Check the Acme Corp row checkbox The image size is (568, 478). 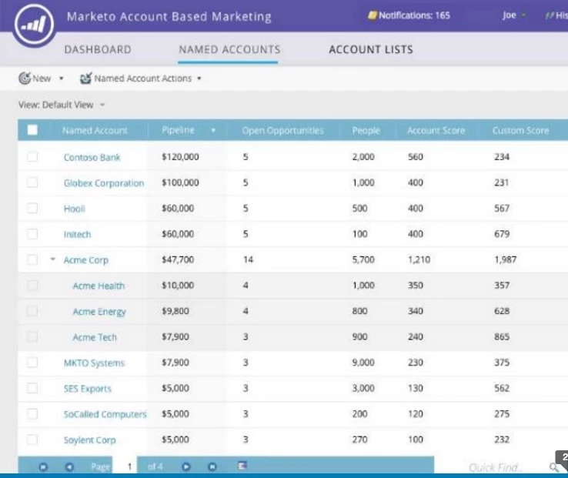(x=32, y=259)
